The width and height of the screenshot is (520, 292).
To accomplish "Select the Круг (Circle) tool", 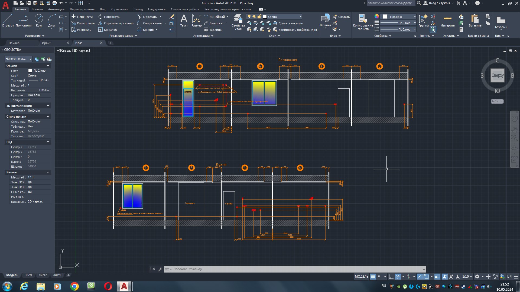I will pyautogui.click(x=39, y=21).
